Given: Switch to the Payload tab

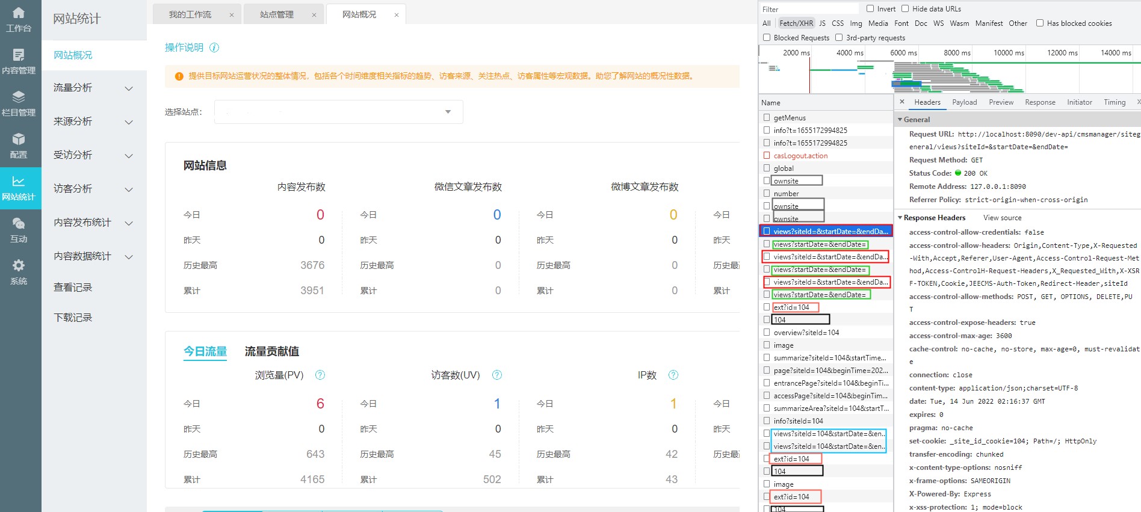Looking at the screenshot, I should pyautogui.click(x=964, y=102).
